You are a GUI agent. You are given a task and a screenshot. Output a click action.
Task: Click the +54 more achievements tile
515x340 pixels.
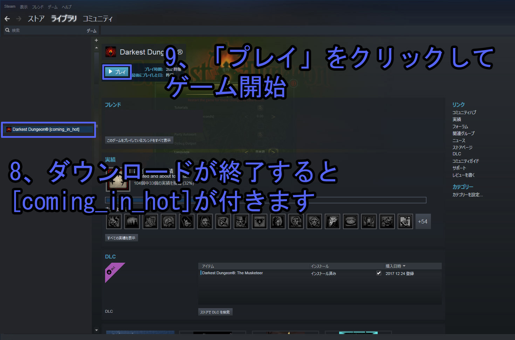(423, 221)
